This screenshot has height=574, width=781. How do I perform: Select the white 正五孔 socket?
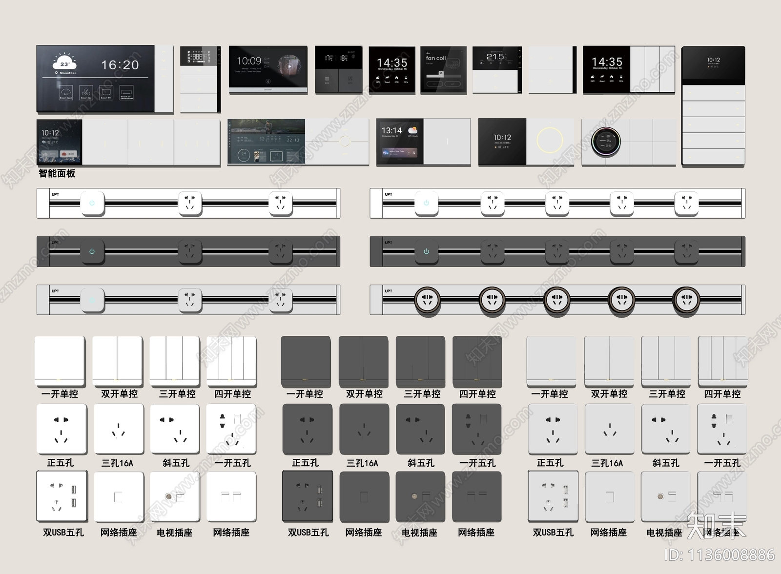point(62,430)
